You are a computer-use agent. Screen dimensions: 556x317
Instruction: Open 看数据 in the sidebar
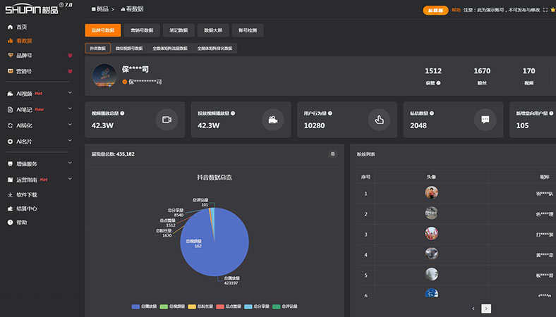(20, 41)
